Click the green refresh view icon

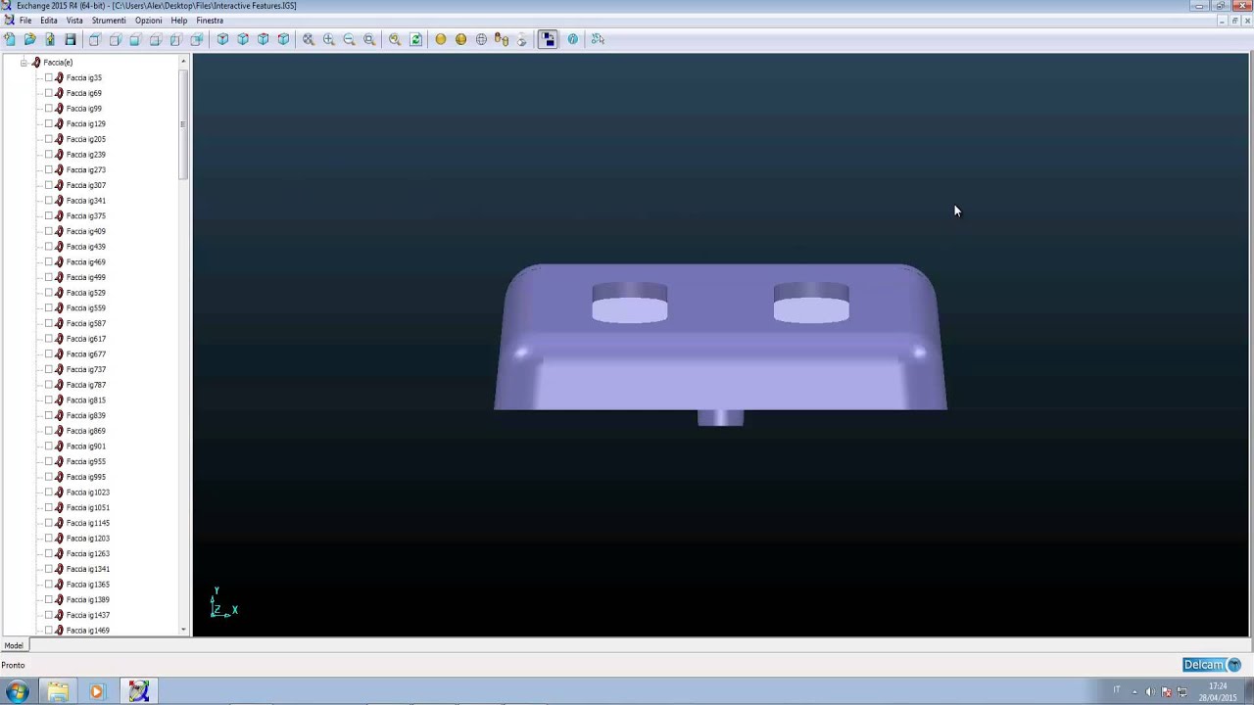pos(416,39)
